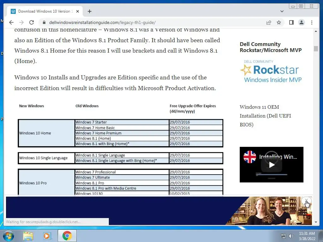
Task: Select the Download Windows 10 Version tab
Action: pyautogui.click(x=45, y=11)
